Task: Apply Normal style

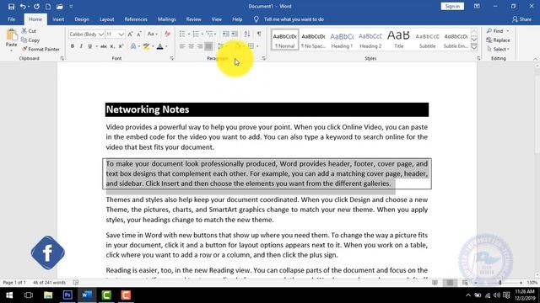Action: 284,40
